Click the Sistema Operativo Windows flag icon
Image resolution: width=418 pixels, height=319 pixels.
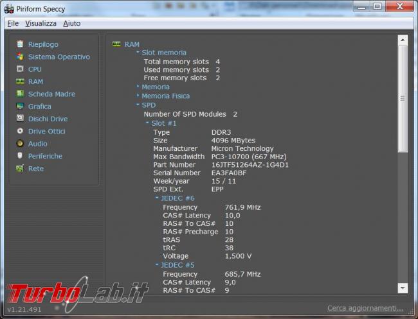tap(20, 56)
